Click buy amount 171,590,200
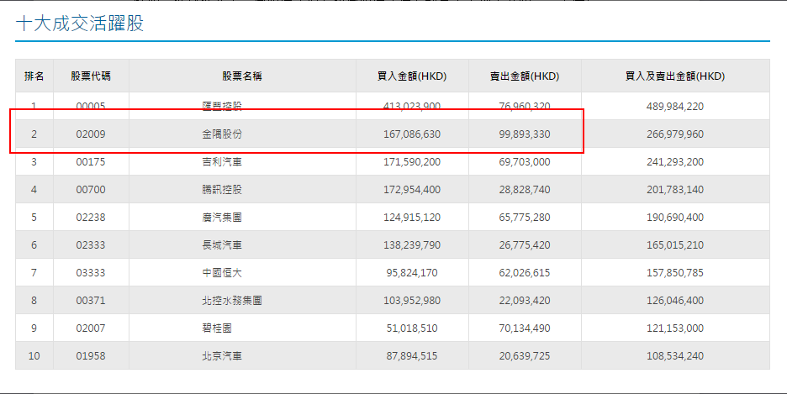Screen dimensions: 787x394 point(412,162)
